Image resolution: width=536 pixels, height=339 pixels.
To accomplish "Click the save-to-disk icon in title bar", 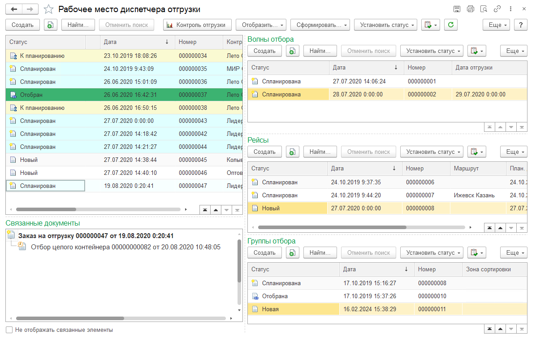I will (457, 9).
